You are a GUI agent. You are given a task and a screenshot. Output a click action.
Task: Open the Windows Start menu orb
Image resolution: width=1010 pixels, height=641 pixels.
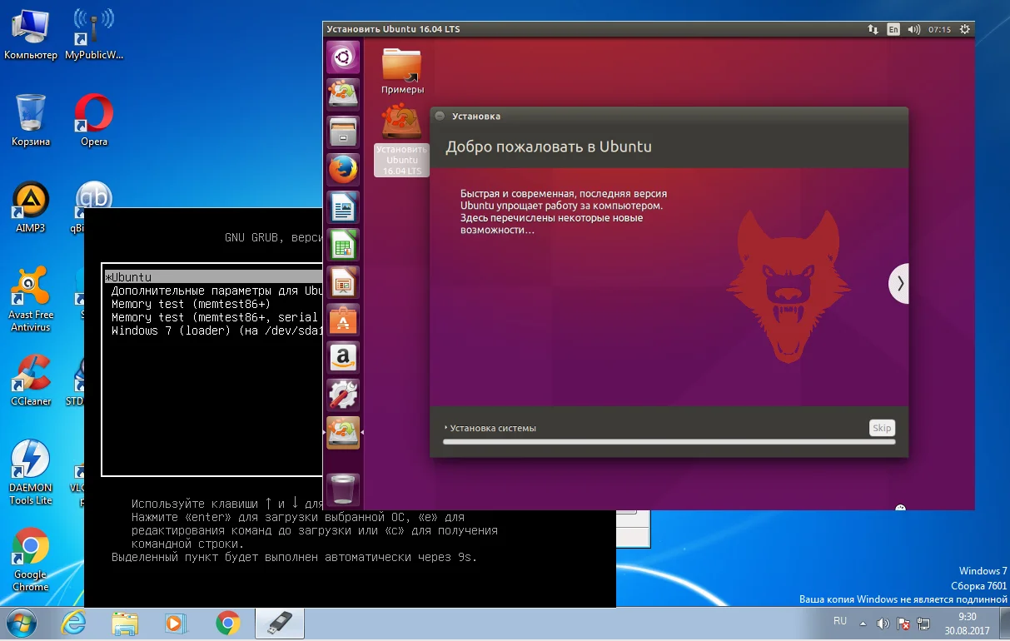(x=22, y=623)
